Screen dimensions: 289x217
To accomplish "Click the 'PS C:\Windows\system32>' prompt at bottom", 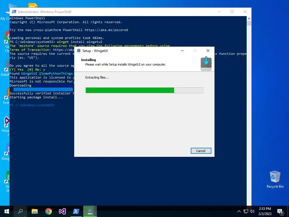I will [32, 105].
